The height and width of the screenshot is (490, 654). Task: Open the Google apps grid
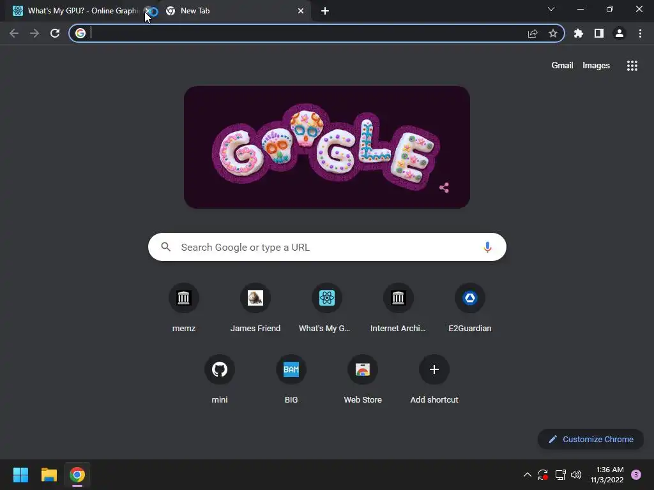tap(632, 66)
